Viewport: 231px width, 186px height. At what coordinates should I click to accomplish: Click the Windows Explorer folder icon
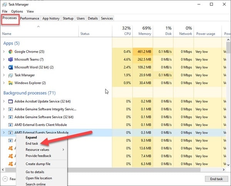point(10,83)
